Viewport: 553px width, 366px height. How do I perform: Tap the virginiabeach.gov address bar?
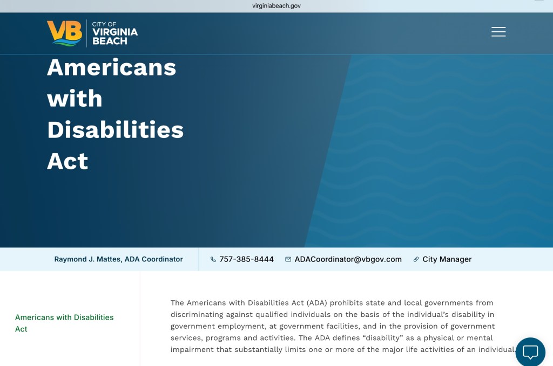point(276,6)
